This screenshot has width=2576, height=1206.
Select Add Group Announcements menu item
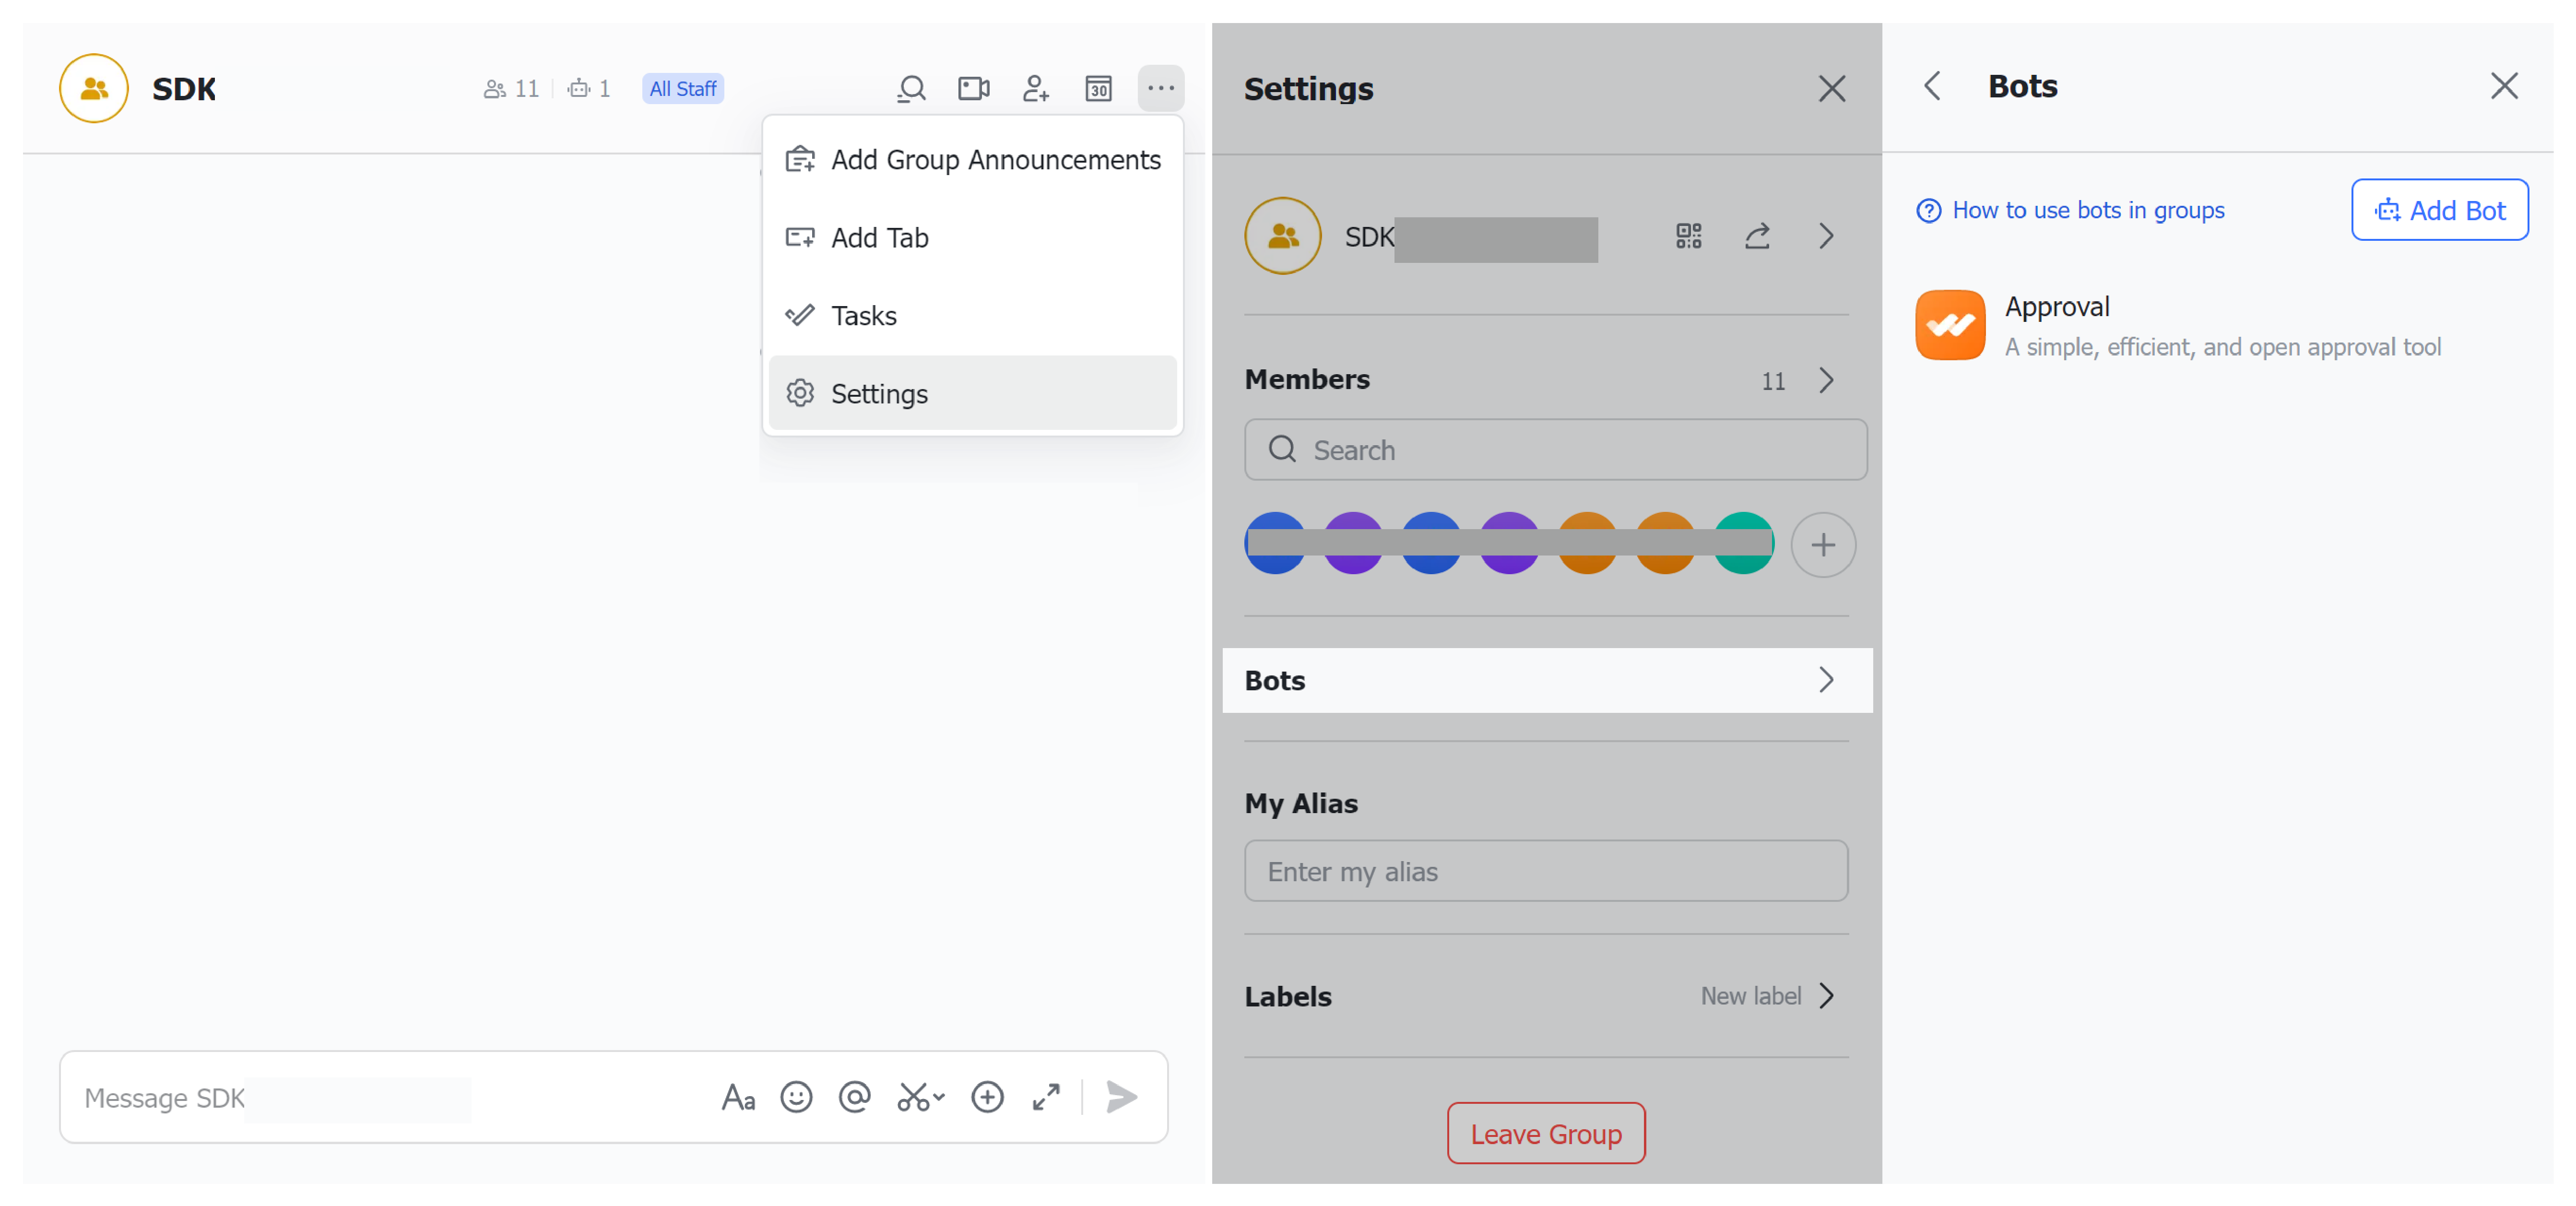pos(972,160)
